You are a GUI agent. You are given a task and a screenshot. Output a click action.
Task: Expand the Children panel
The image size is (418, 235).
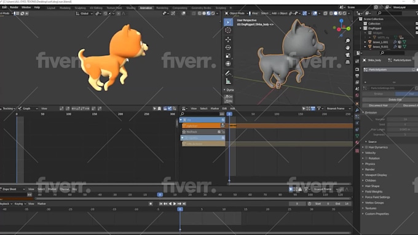370,180
